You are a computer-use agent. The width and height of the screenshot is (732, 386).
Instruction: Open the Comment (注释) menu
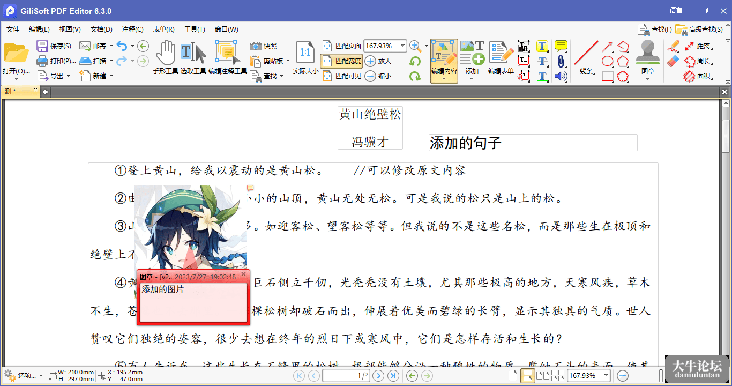coord(132,29)
